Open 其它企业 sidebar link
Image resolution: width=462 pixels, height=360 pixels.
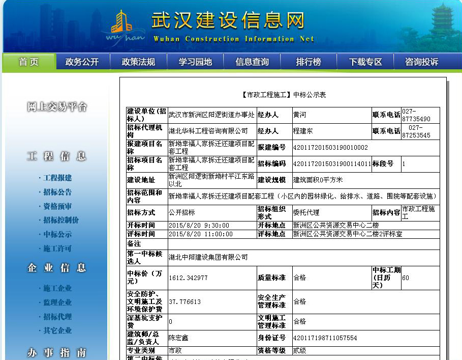(57, 330)
